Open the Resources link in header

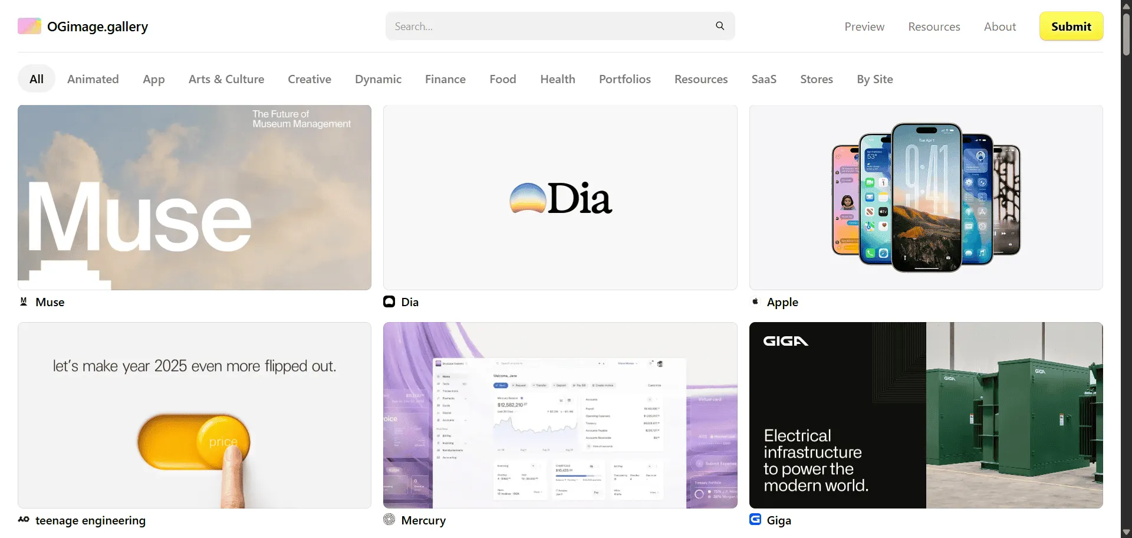[x=934, y=27]
